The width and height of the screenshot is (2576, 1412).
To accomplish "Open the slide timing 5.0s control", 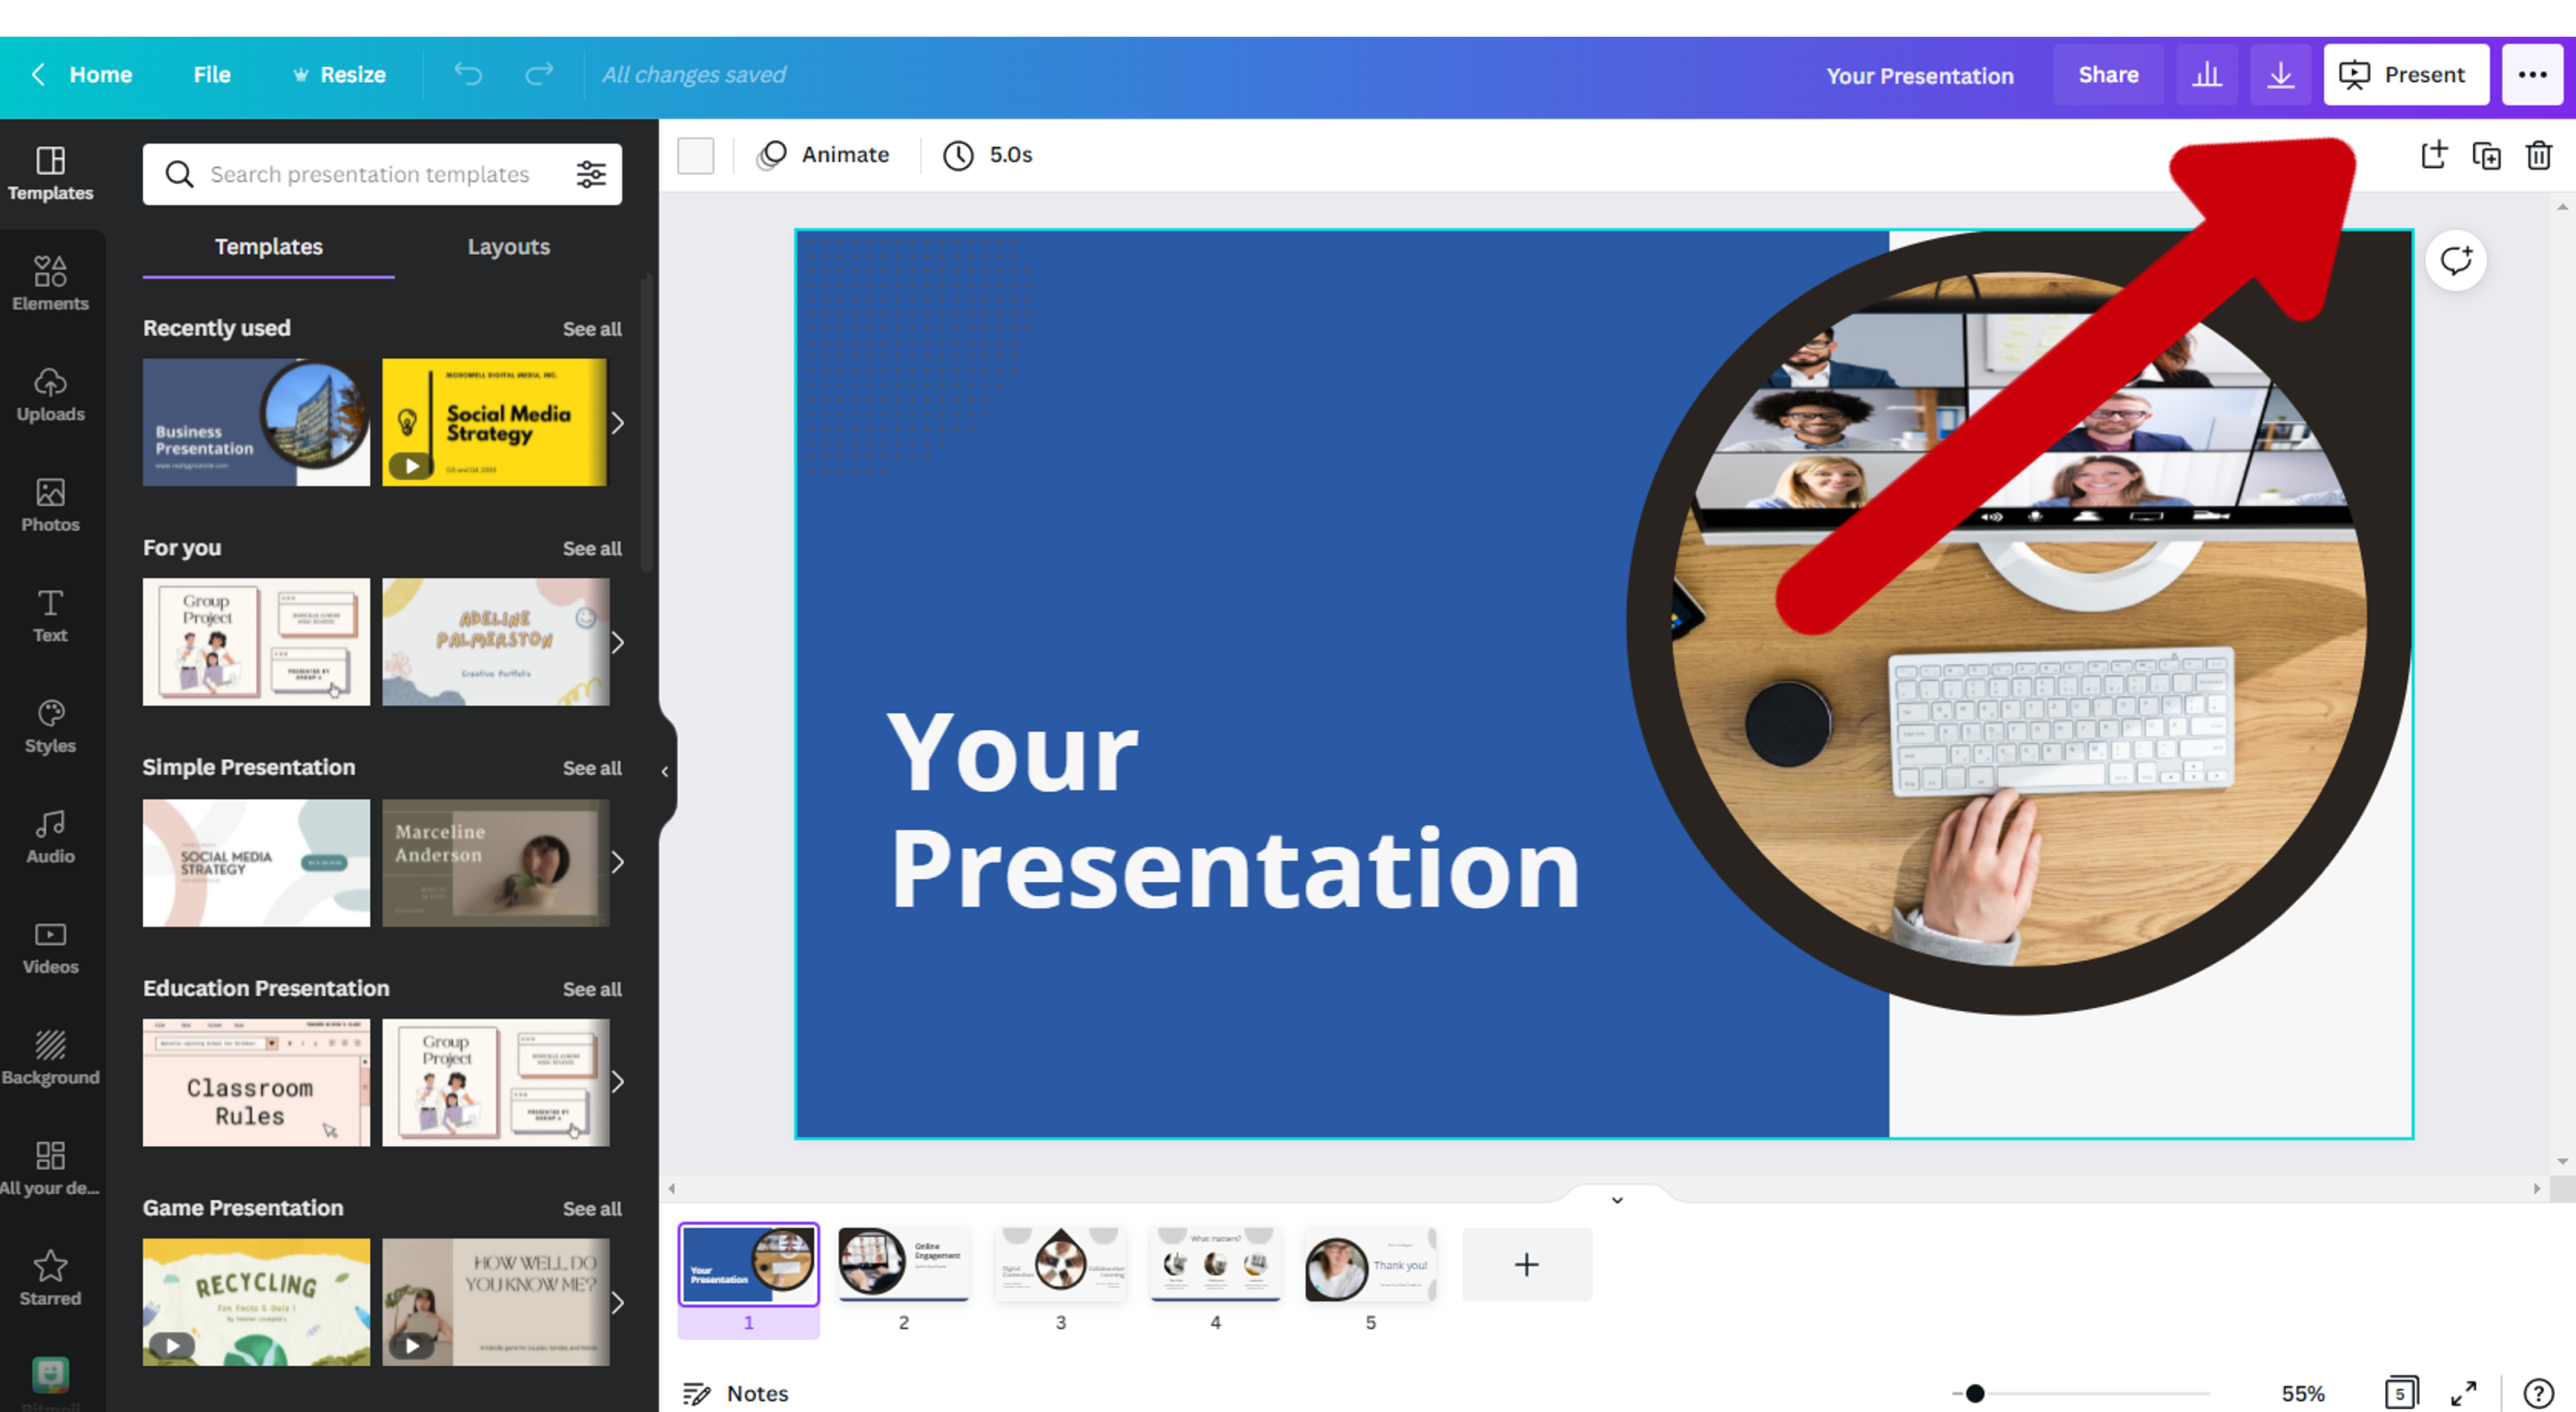I will [988, 155].
